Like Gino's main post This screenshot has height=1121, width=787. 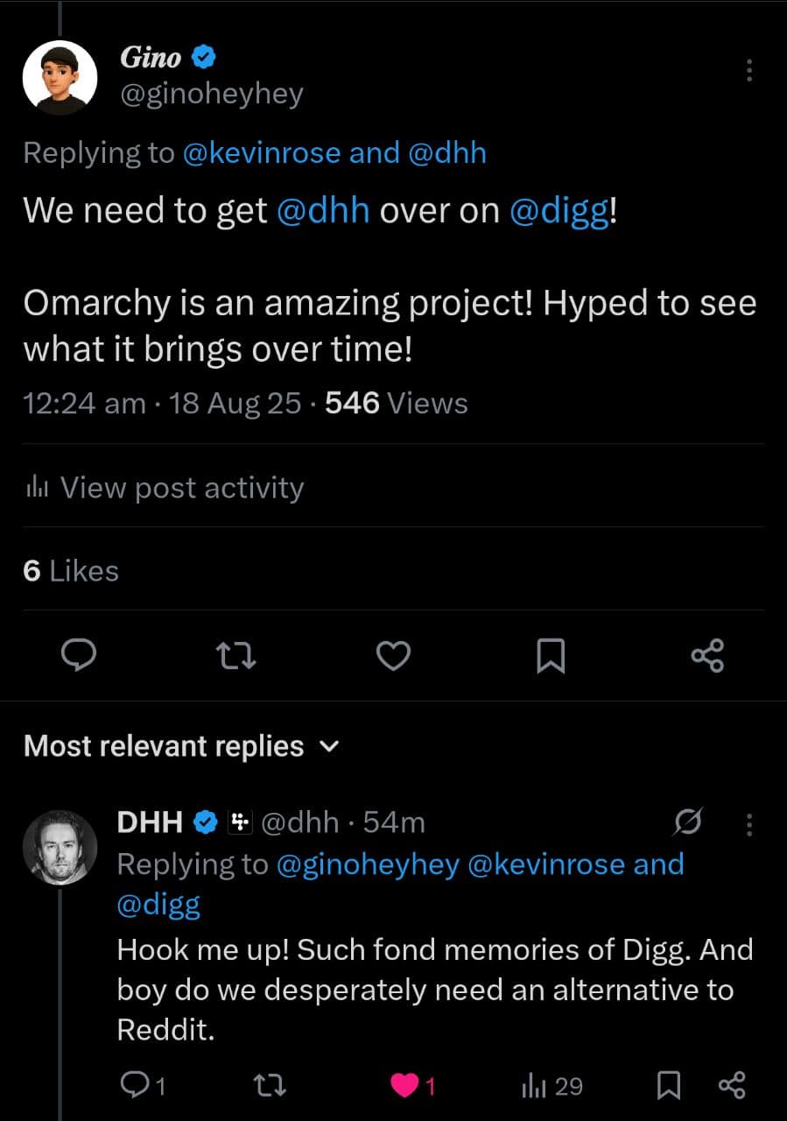[x=393, y=654]
